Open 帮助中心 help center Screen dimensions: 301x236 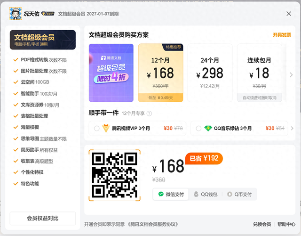[x=286, y=224]
